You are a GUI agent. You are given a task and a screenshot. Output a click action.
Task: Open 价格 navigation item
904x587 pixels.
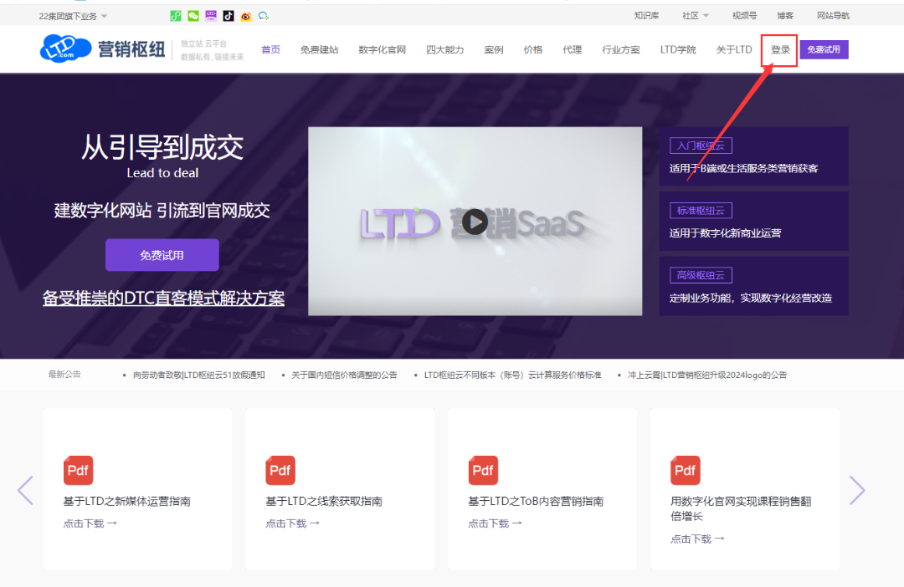(x=533, y=49)
